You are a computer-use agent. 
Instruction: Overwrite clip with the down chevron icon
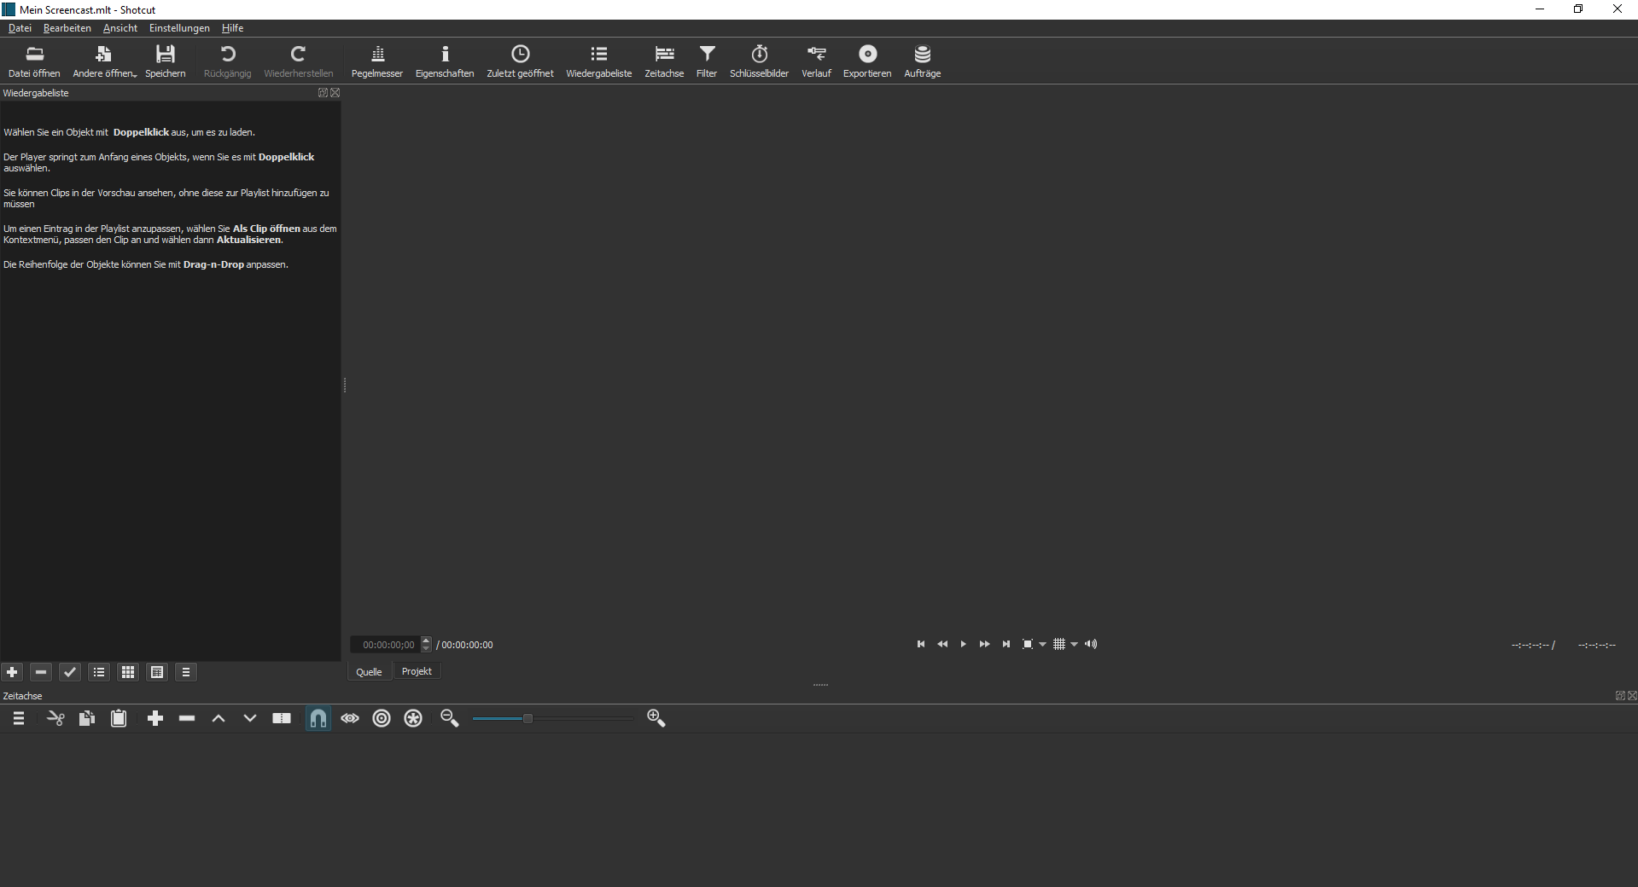click(250, 718)
